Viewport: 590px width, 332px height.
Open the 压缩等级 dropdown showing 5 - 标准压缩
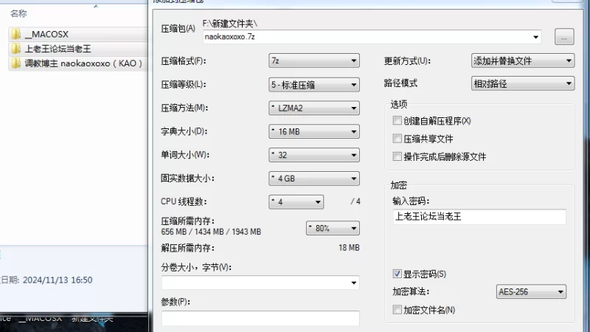coord(314,85)
